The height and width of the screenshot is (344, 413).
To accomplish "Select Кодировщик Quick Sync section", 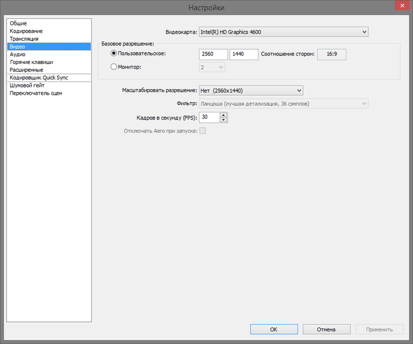I will (39, 77).
